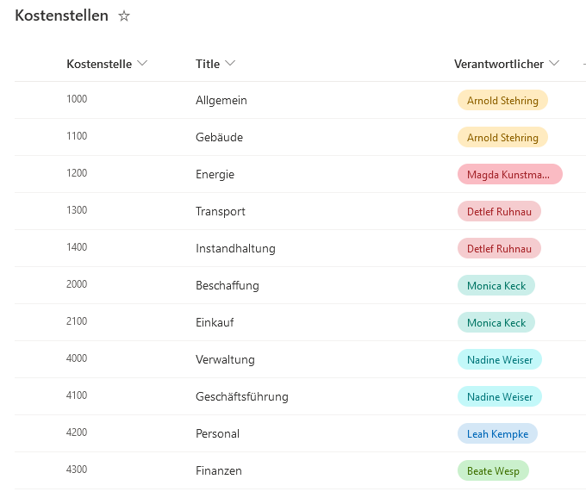Open the Energie list item
Image resolution: width=586 pixels, height=504 pixels.
215,175
